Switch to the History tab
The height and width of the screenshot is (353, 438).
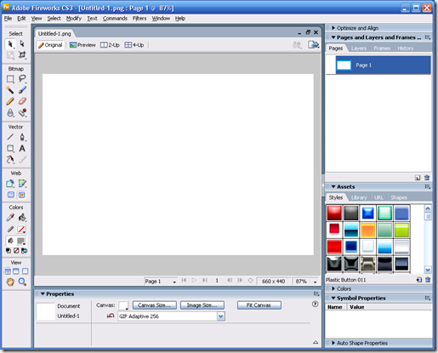tap(406, 48)
